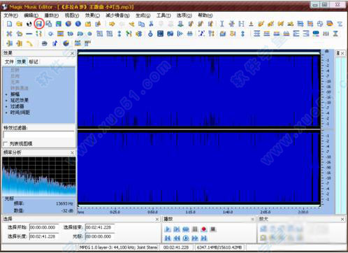This screenshot has height=253, width=348.
Task: Enable the 列表视图模 checkbox
Action: tap(6, 144)
